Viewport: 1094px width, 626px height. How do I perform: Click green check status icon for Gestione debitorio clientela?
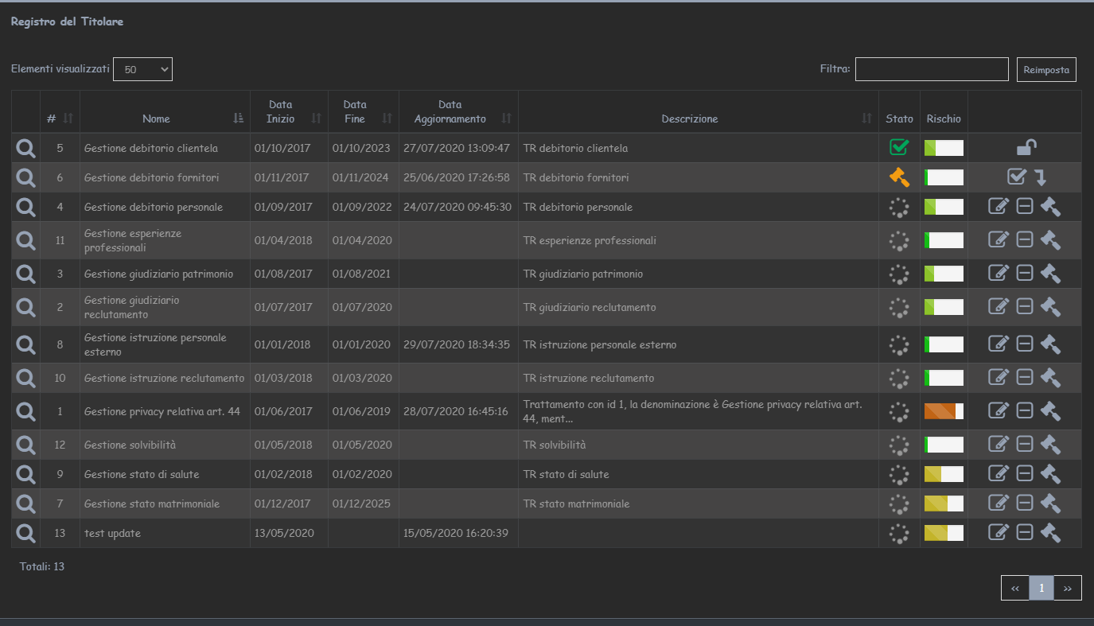coord(899,147)
